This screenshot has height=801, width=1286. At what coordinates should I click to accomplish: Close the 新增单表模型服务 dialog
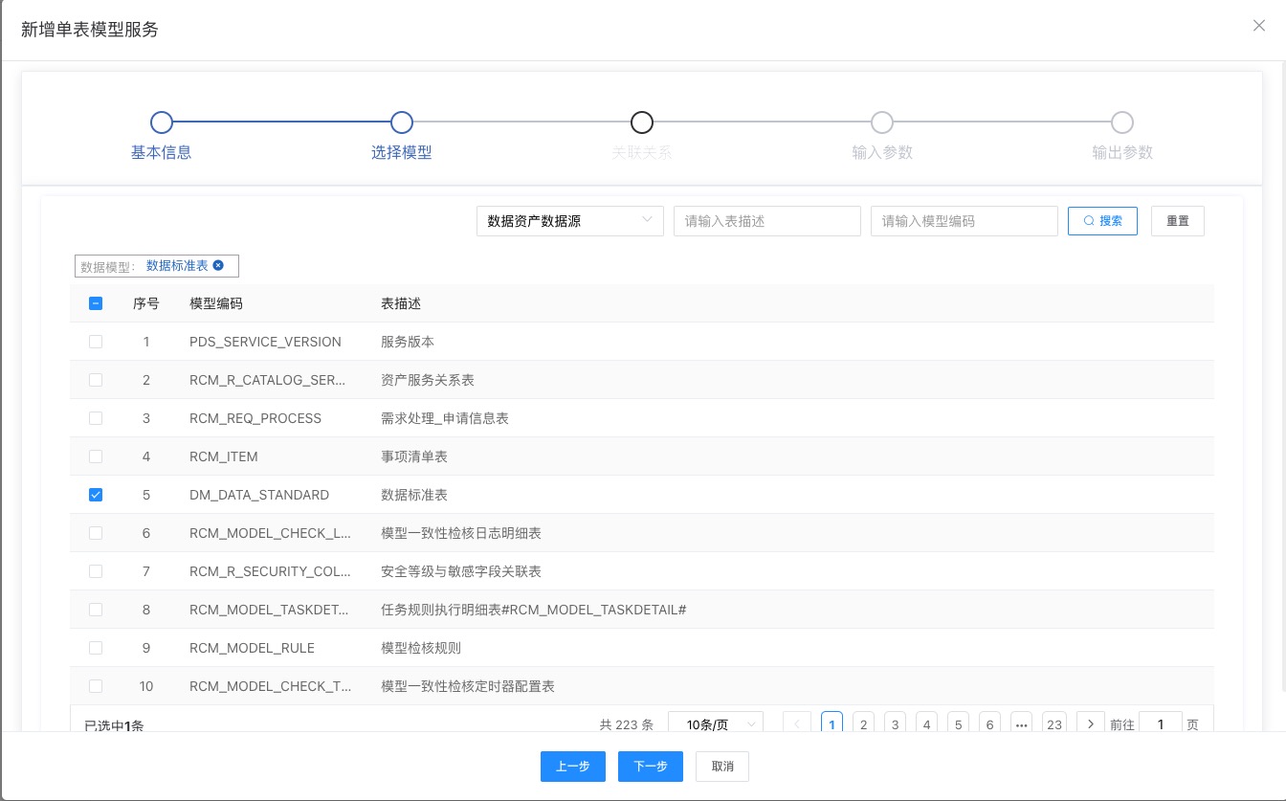[1259, 26]
